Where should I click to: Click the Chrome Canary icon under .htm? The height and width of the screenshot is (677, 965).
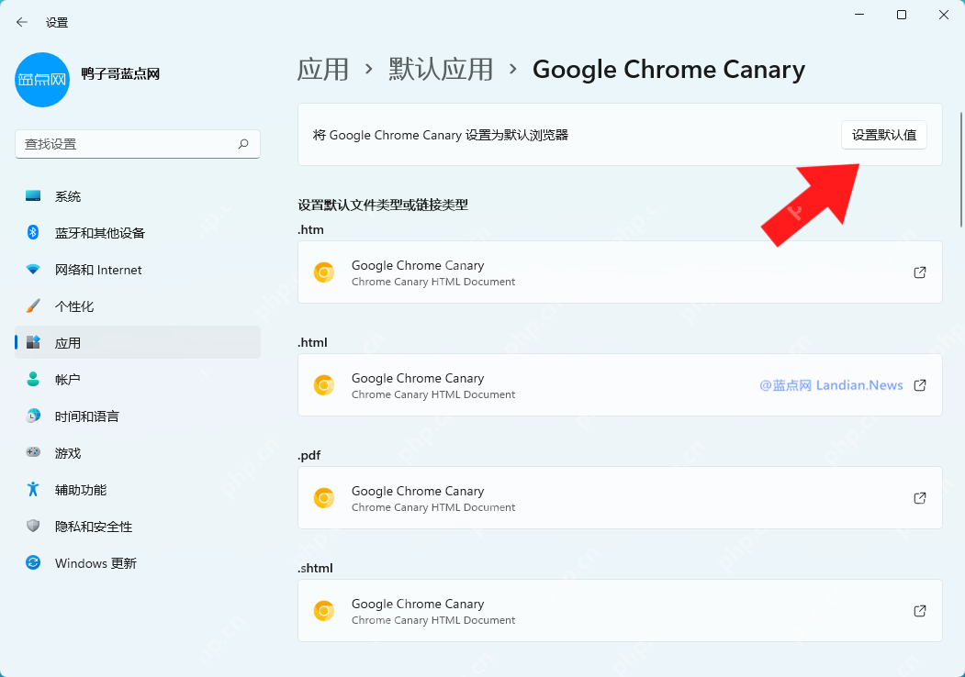pyautogui.click(x=324, y=272)
